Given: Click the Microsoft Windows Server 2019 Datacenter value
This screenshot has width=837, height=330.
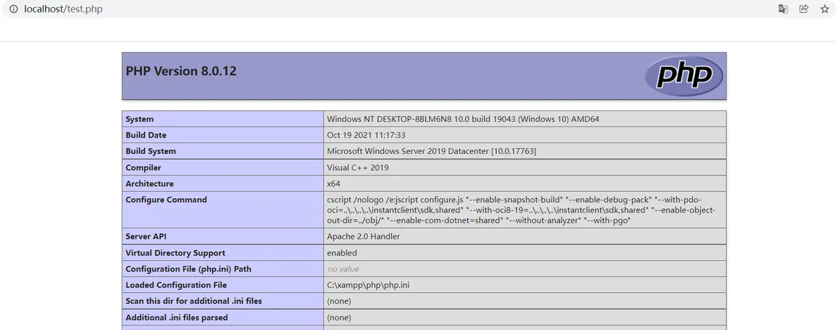Looking at the screenshot, I should [x=432, y=151].
